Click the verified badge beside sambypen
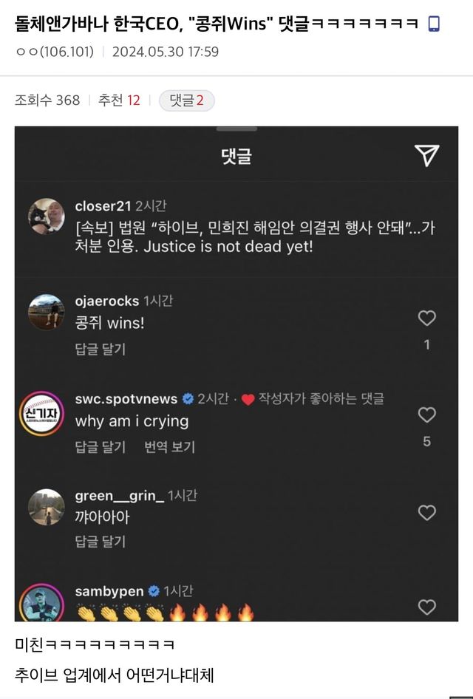The height and width of the screenshot is (699, 473). (x=152, y=590)
